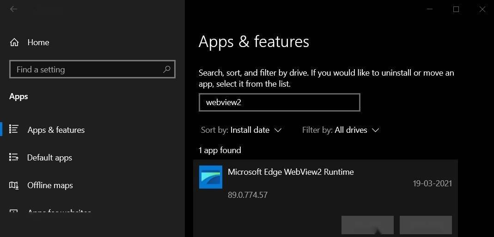The width and height of the screenshot is (494, 237).
Task: Click the Offline maps map icon
Action: [x=14, y=185]
